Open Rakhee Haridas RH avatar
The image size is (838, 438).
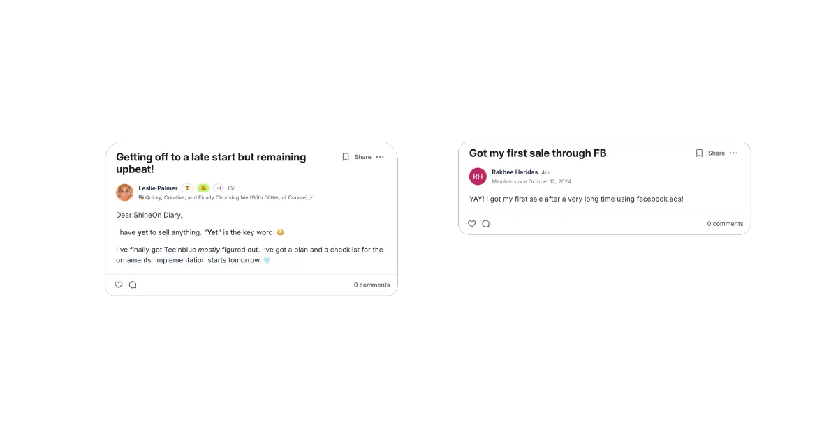[x=478, y=176]
